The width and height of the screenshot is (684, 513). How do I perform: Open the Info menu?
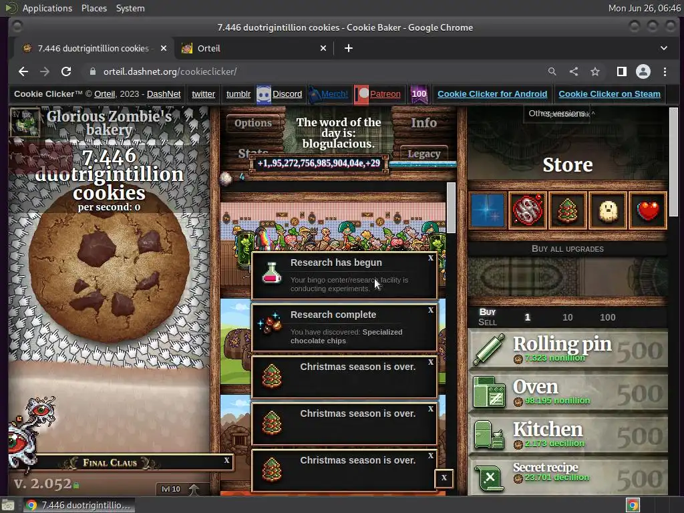click(x=424, y=123)
